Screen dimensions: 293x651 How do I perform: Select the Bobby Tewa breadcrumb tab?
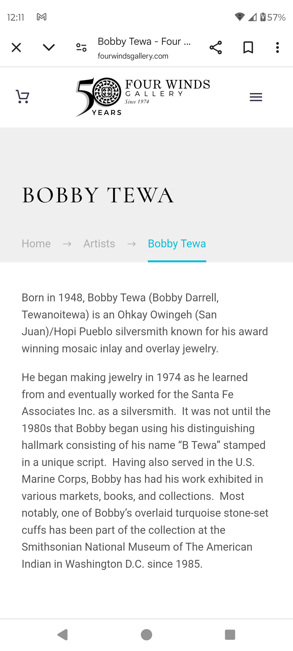[177, 244]
